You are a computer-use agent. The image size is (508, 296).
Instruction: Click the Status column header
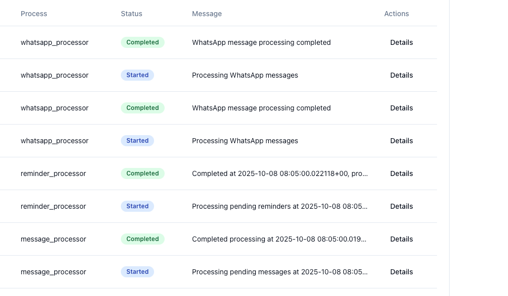coord(131,14)
